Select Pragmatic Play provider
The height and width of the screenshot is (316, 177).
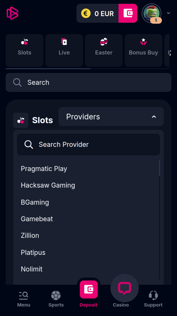point(44,169)
